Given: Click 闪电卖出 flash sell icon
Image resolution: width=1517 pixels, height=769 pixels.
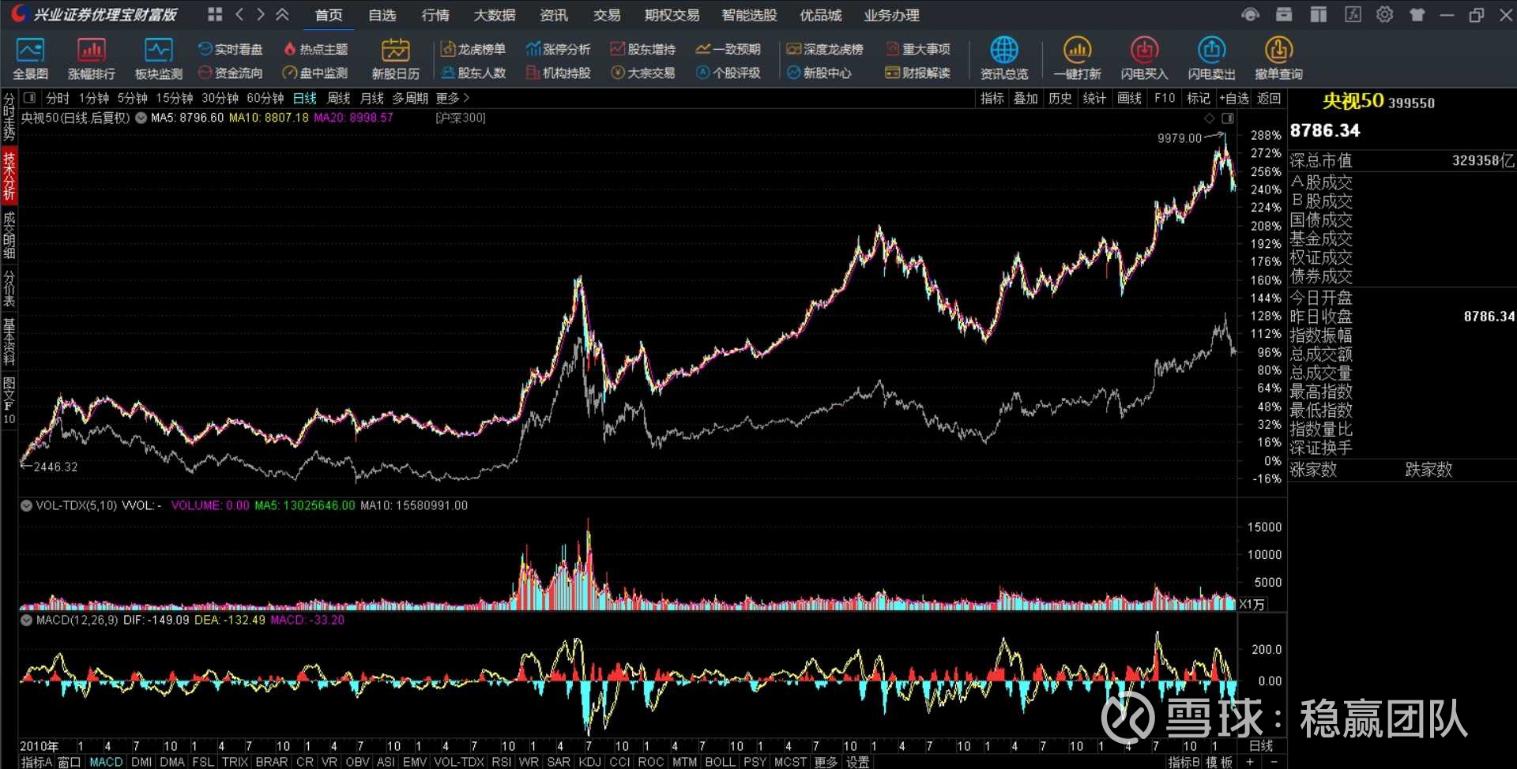Looking at the screenshot, I should (x=1211, y=59).
